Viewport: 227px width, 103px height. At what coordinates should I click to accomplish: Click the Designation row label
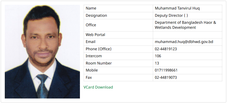tap(96, 15)
